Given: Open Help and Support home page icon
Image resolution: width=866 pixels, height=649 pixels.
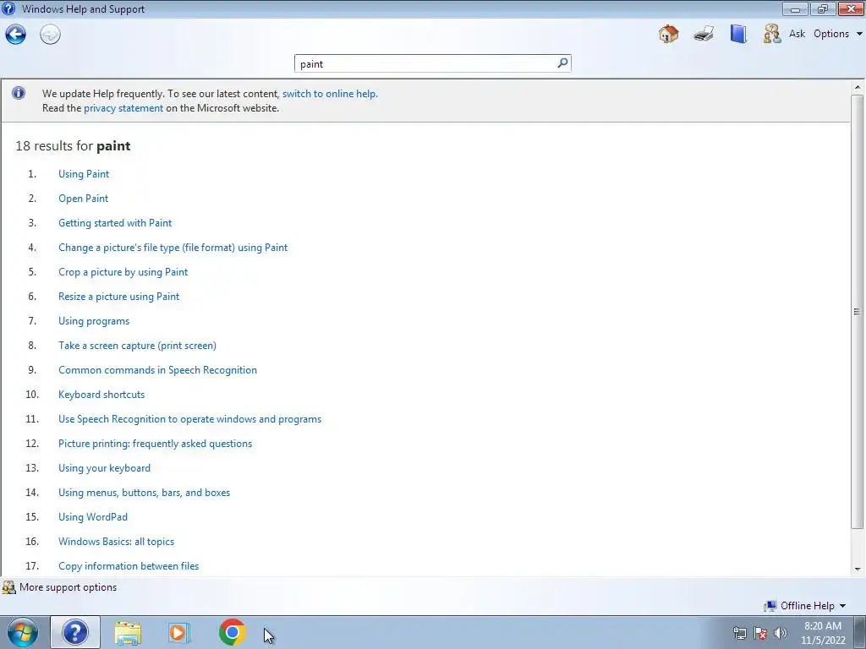Looking at the screenshot, I should coord(668,34).
